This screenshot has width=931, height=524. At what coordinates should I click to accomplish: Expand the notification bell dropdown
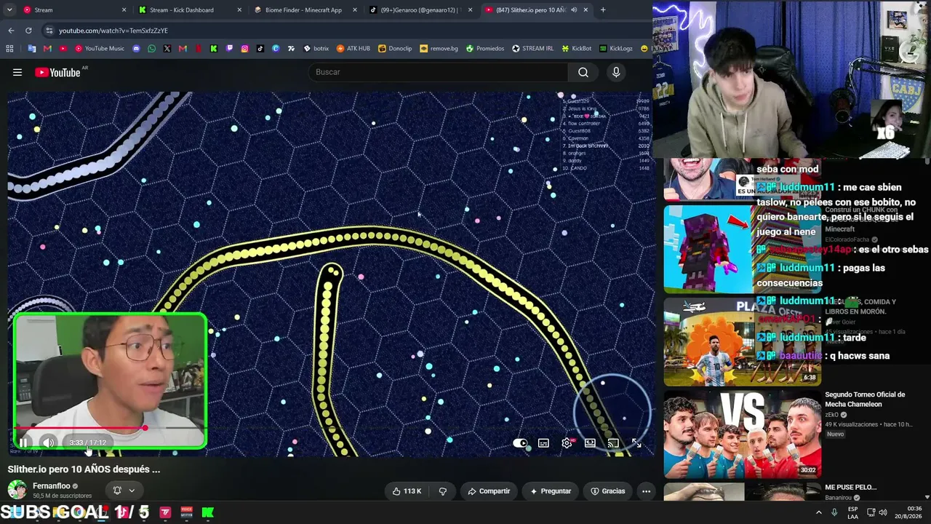click(x=124, y=491)
